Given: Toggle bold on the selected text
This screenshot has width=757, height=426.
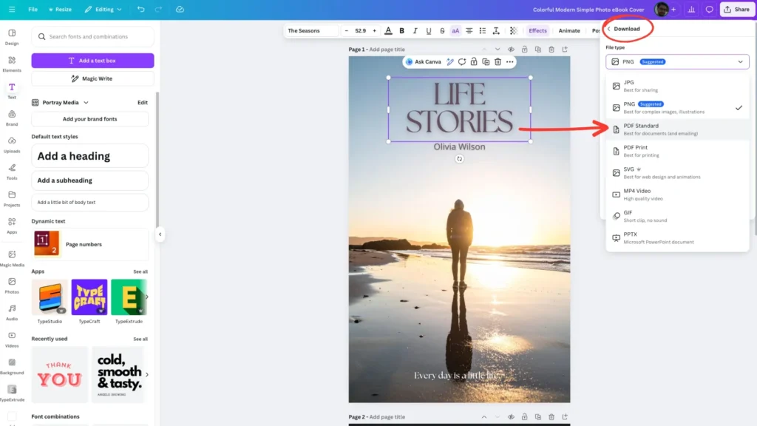Looking at the screenshot, I should [x=401, y=31].
